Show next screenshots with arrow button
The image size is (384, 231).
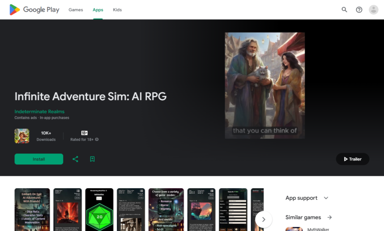[264, 220]
